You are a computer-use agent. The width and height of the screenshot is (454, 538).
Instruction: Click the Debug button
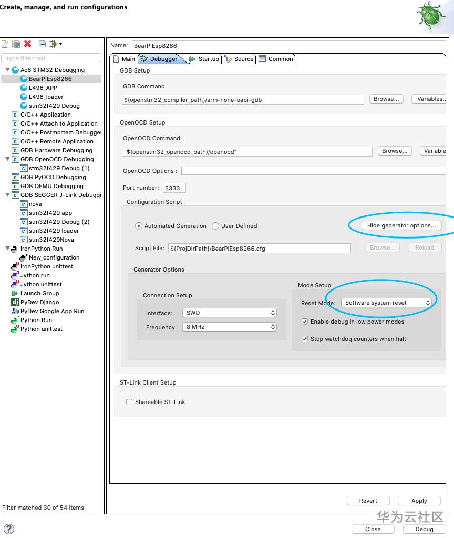pos(424,529)
